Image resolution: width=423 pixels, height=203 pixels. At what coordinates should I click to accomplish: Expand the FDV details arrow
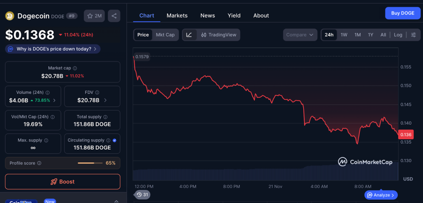click(x=105, y=100)
